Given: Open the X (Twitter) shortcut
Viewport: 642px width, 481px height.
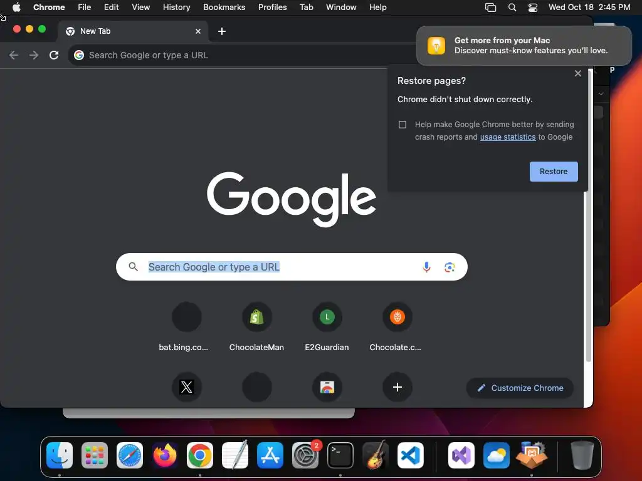Looking at the screenshot, I should tap(187, 387).
